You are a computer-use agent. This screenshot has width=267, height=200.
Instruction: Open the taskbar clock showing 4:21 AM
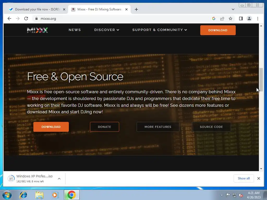[x=254, y=195]
